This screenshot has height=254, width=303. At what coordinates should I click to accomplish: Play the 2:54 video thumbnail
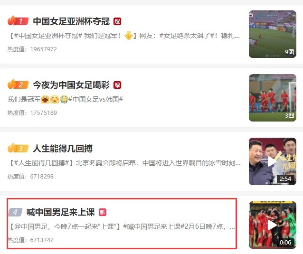coord(273,161)
